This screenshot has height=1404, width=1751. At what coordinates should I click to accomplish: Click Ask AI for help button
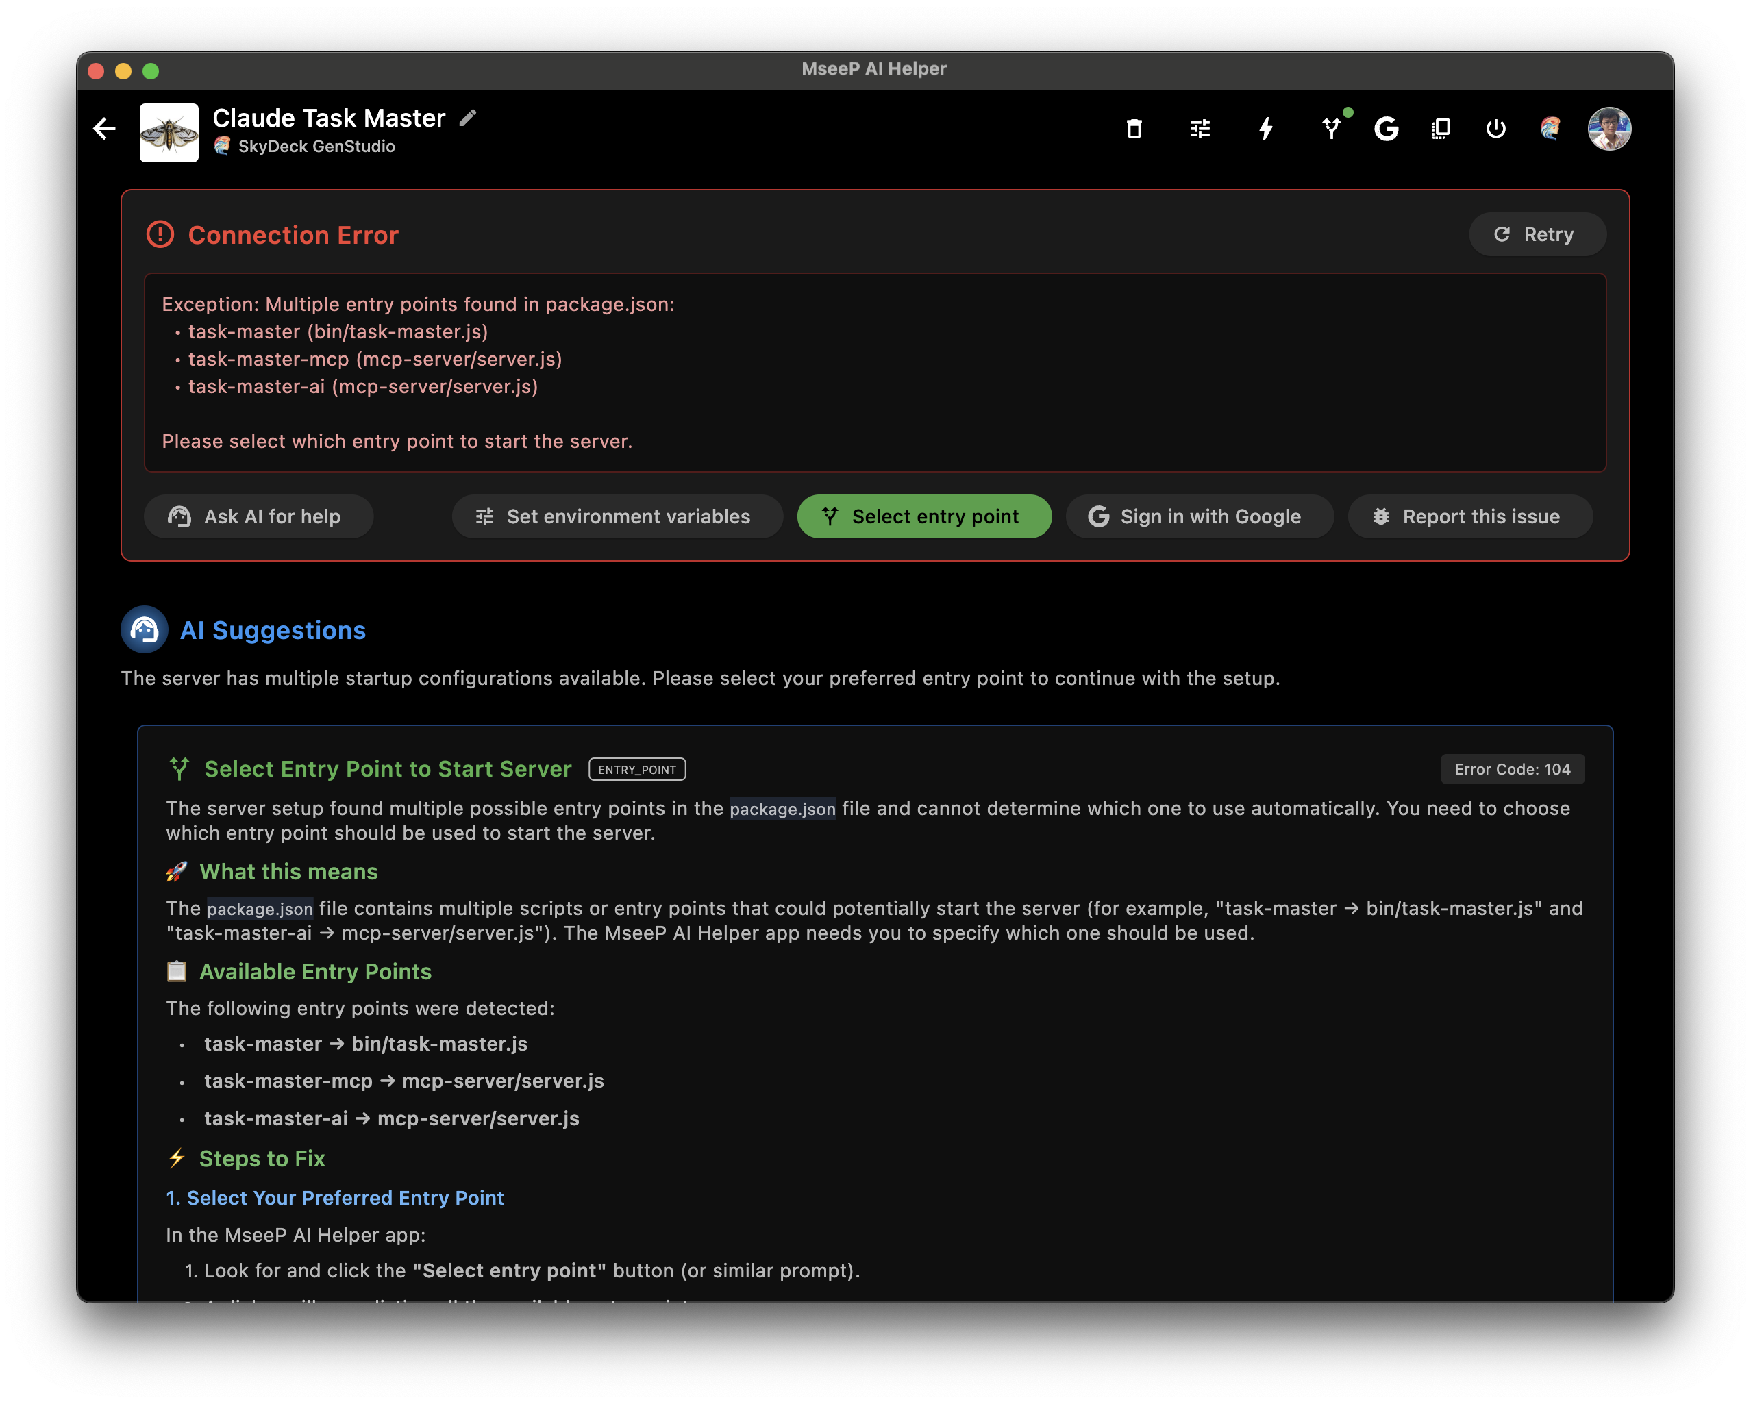click(258, 516)
